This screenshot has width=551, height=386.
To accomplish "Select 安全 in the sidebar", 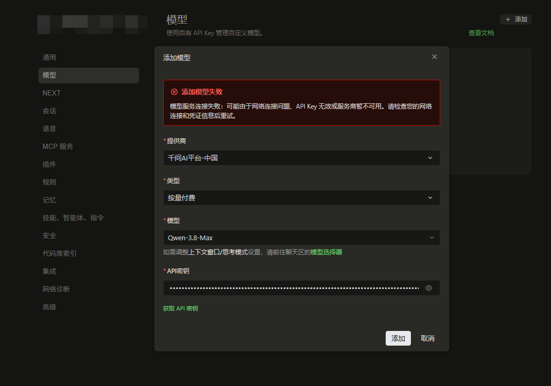I will [x=49, y=236].
